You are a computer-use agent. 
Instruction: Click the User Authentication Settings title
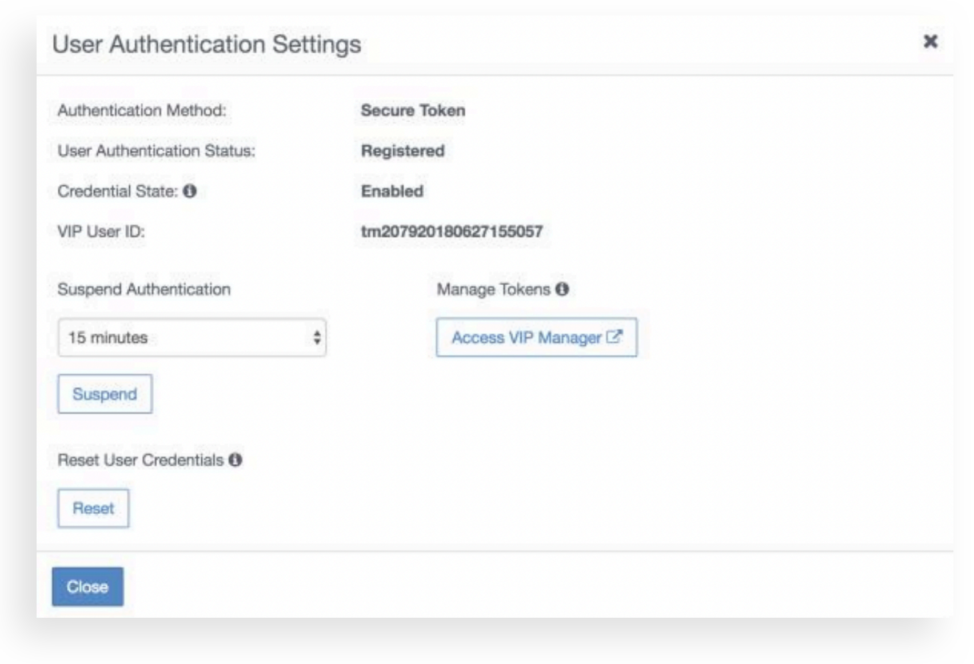click(206, 45)
